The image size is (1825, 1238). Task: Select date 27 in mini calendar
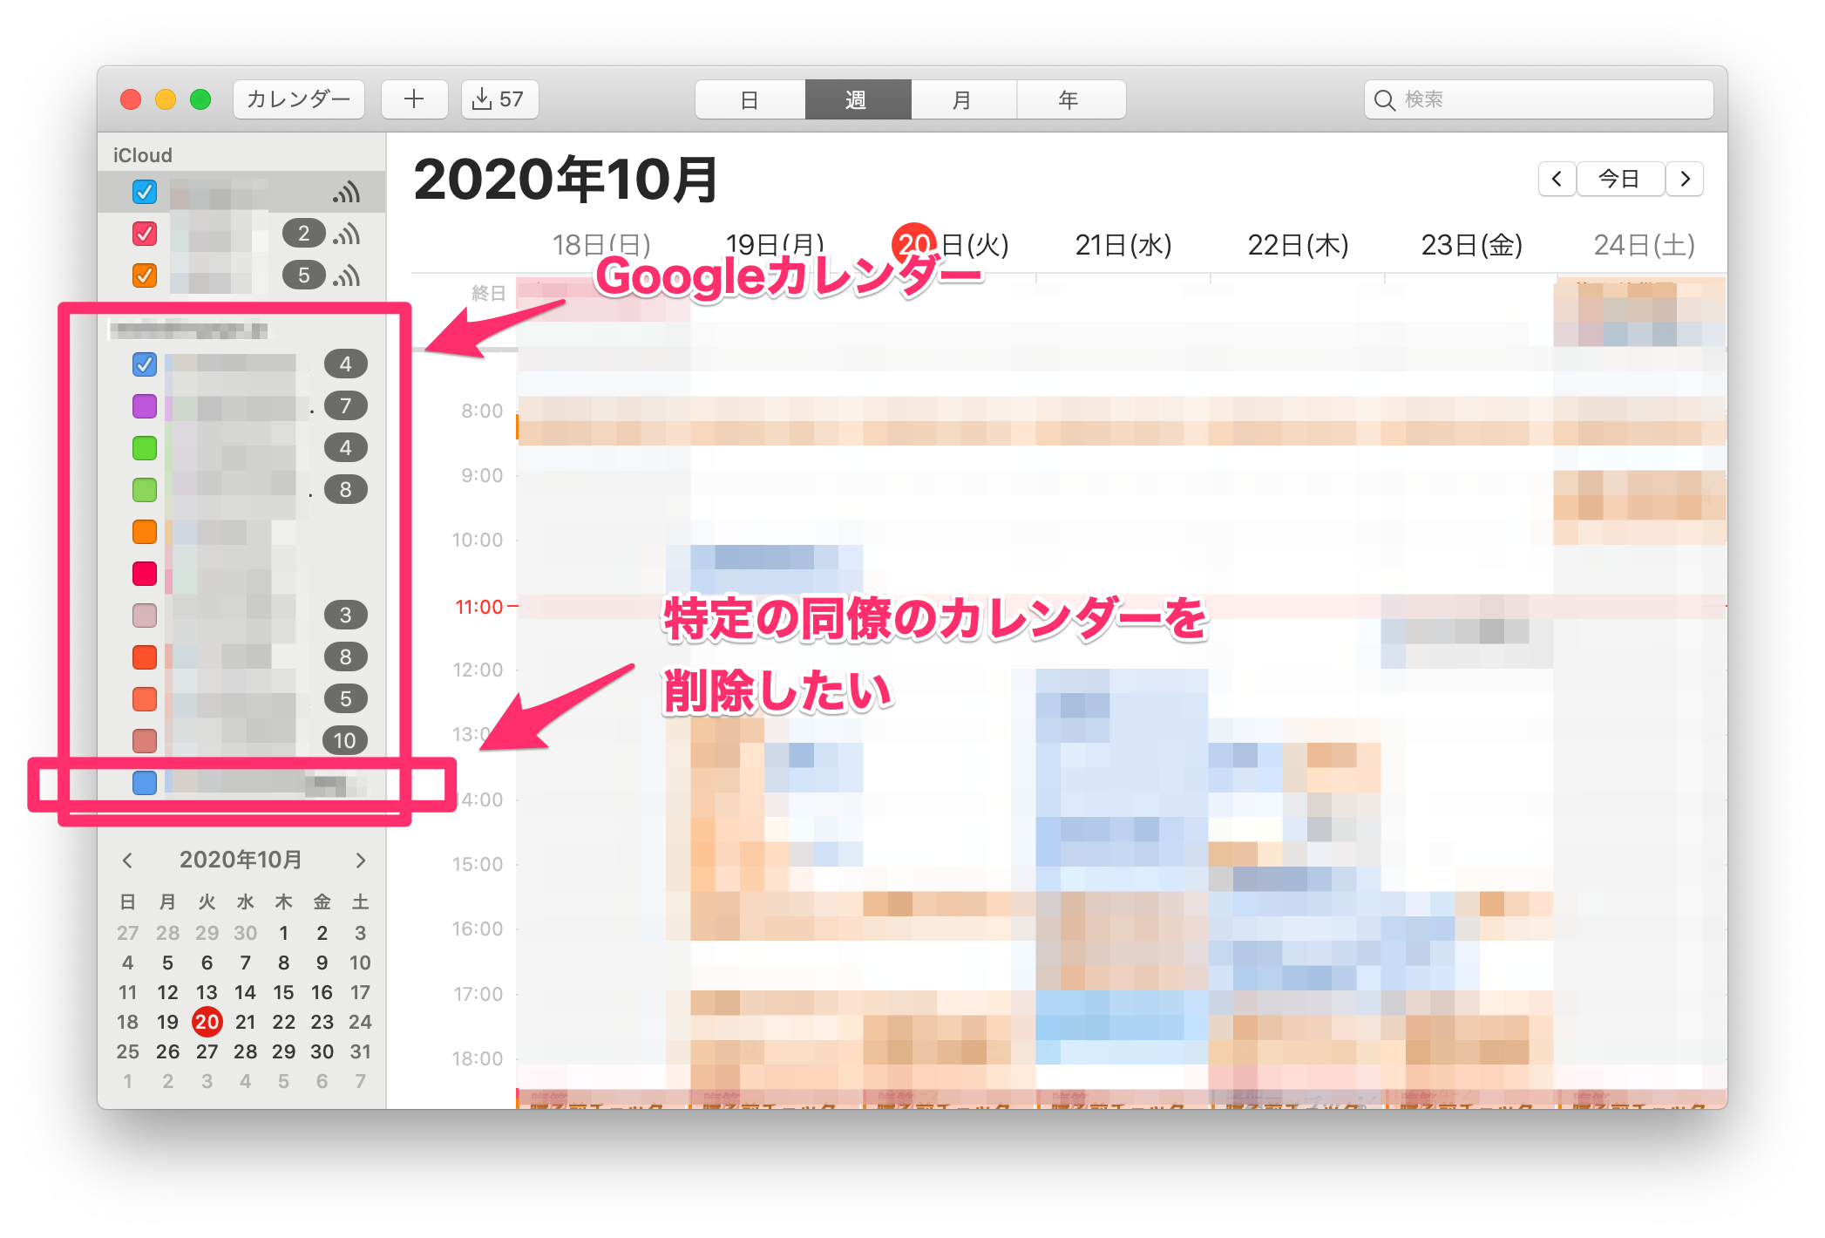[x=207, y=1051]
